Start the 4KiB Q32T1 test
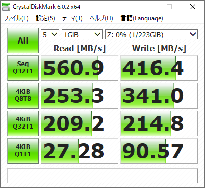The image size is (205, 188). pos(23,123)
